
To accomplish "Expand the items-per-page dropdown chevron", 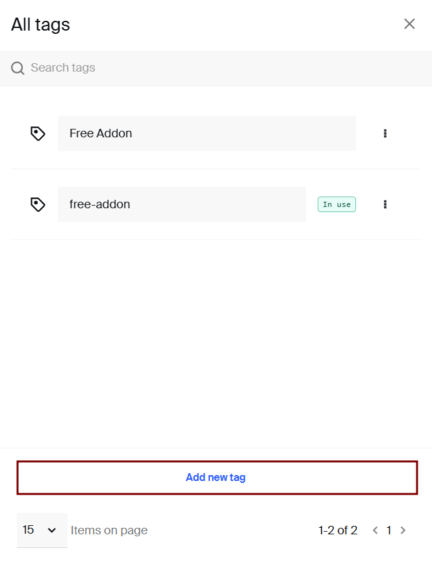I will coord(53,530).
